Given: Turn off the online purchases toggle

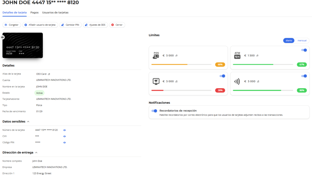Looking at the screenshot, I should pos(222,76).
